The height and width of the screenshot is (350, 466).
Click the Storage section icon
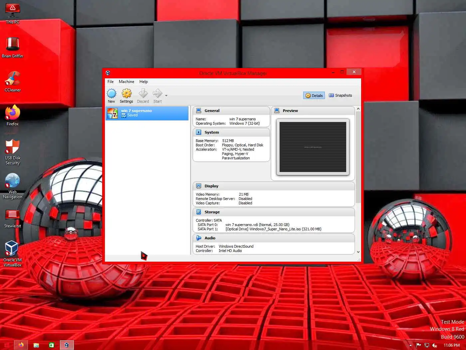199,212
